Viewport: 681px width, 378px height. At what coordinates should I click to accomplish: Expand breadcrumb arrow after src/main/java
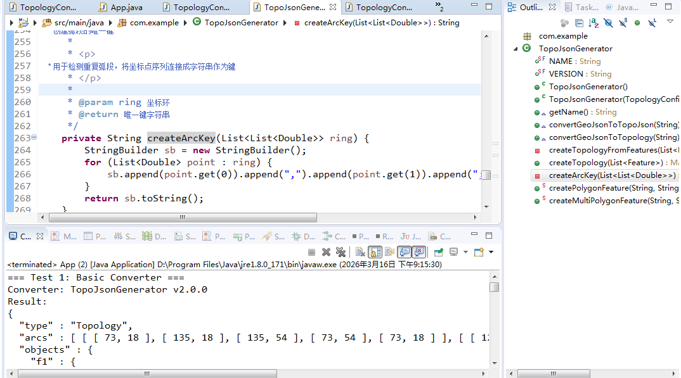[110, 23]
